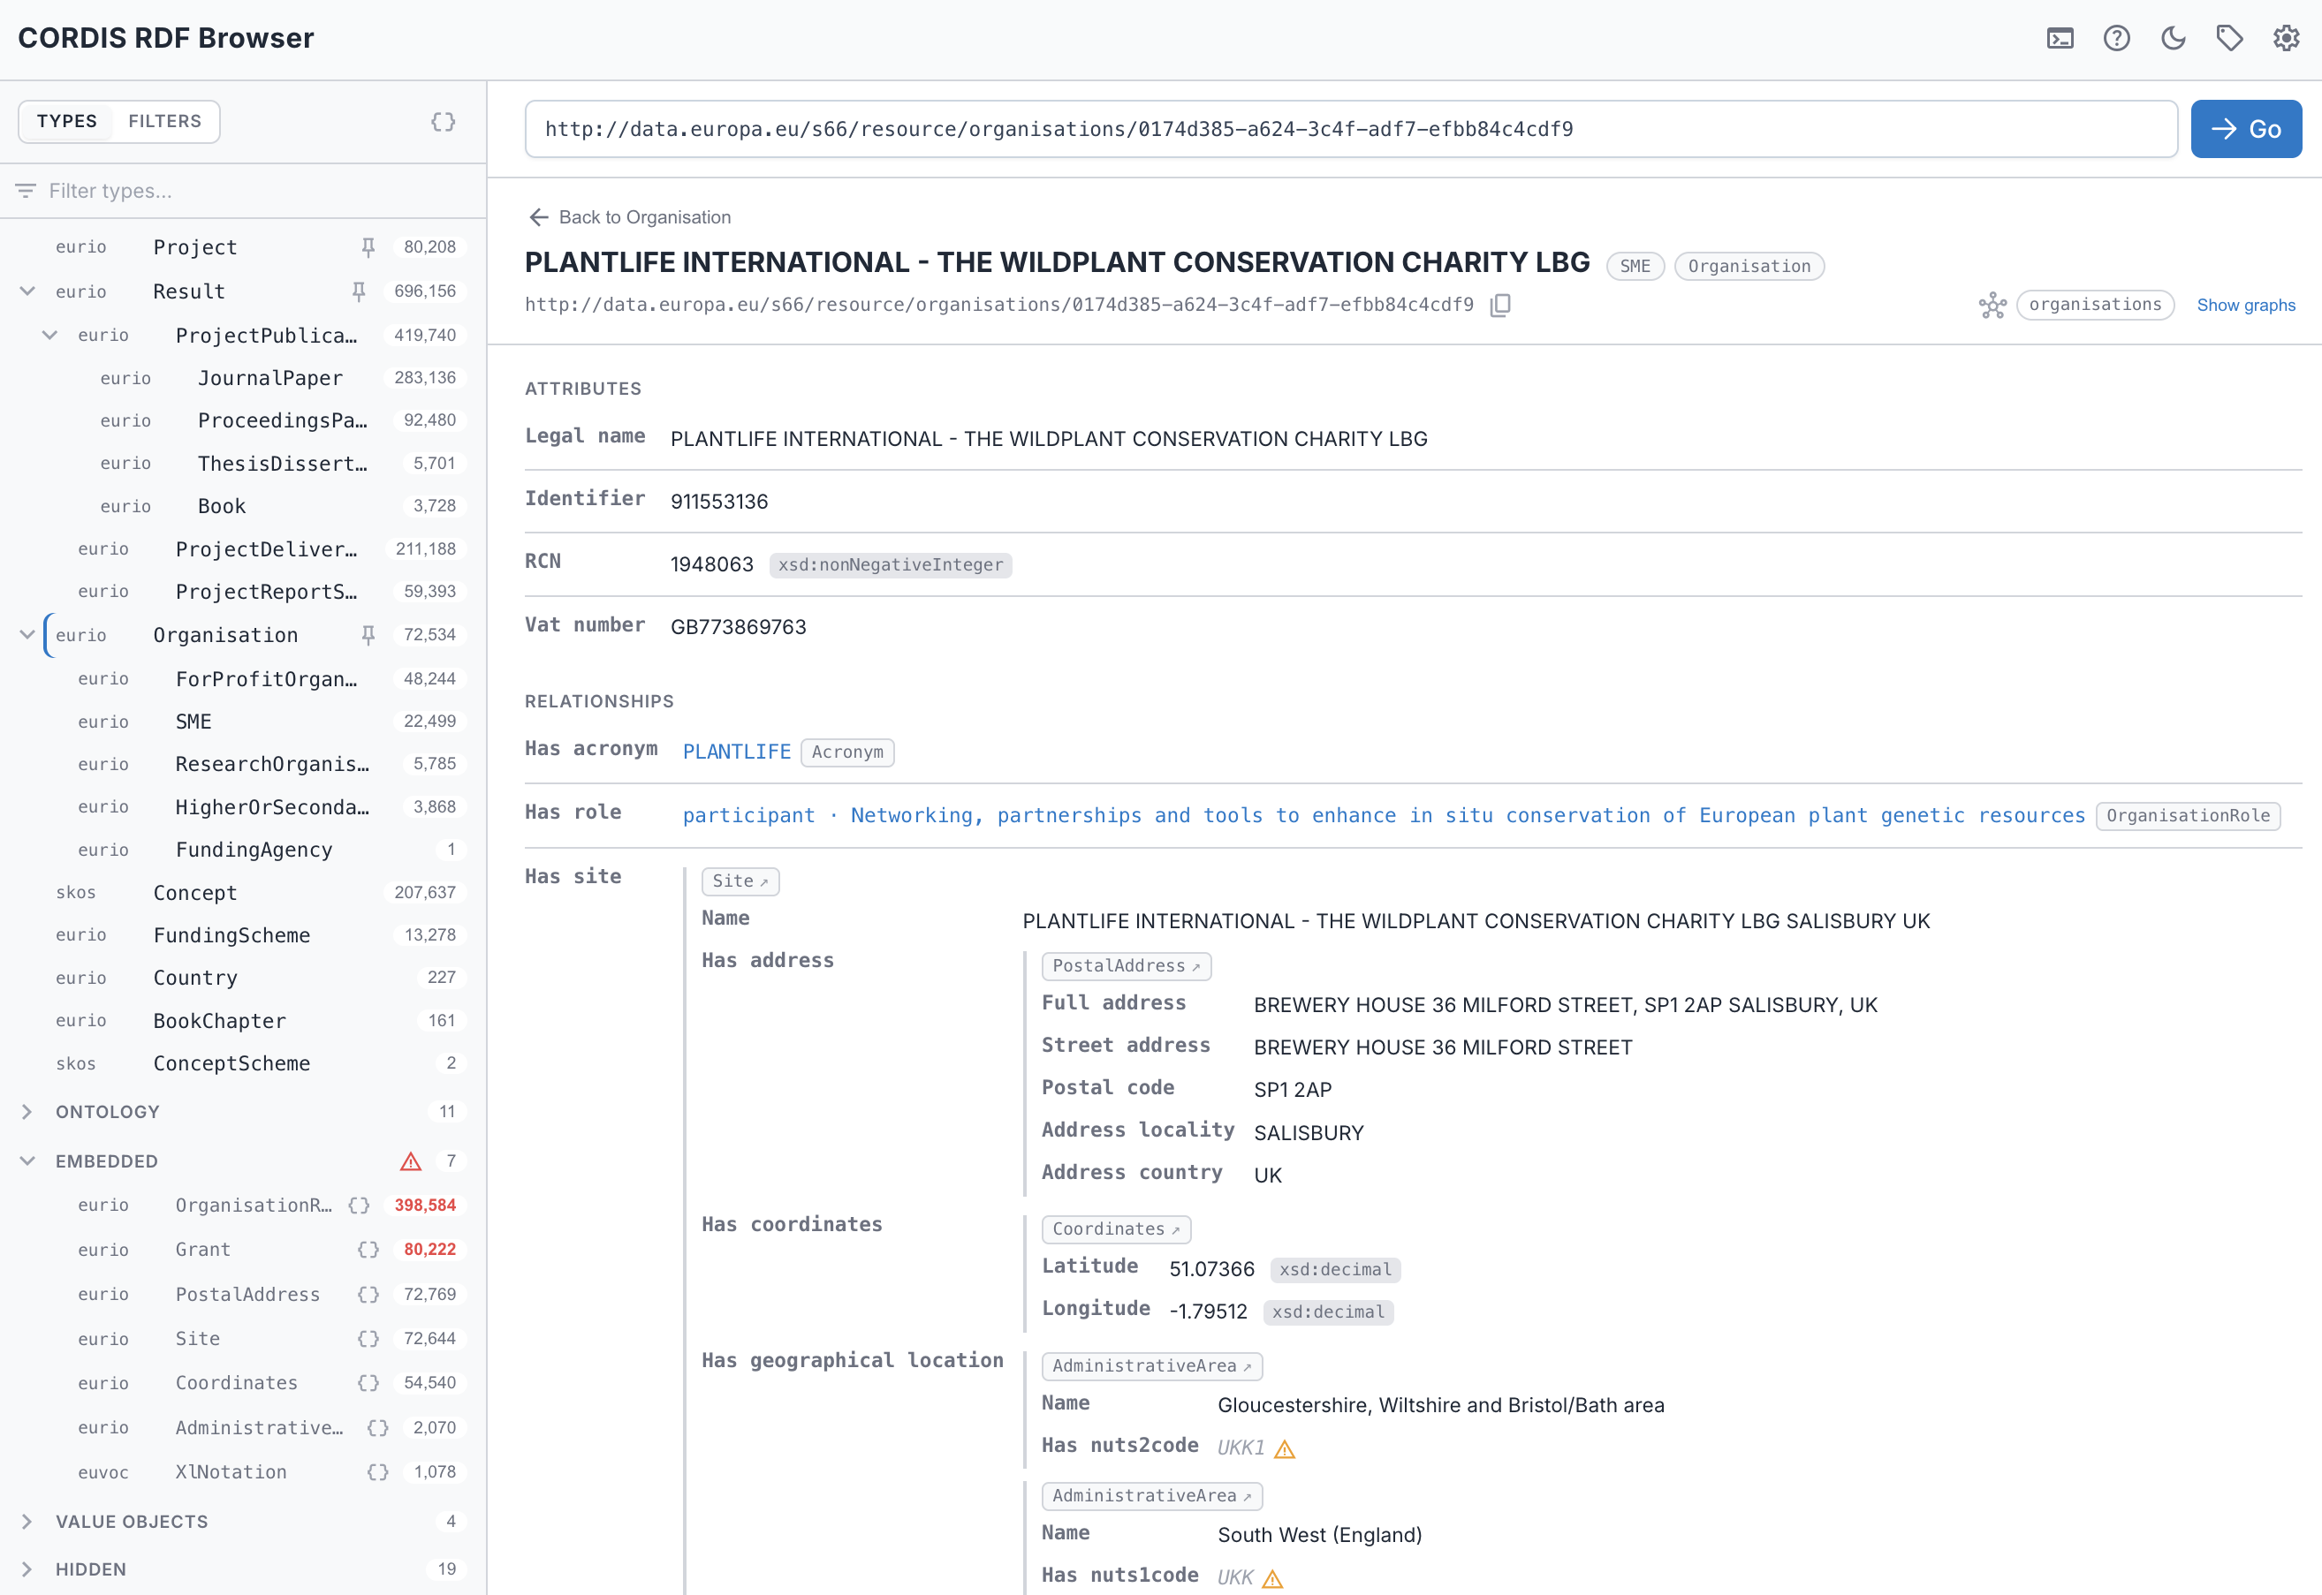Open the participant Networking partnerships role link
The image size is (2322, 1595).
tap(1384, 815)
